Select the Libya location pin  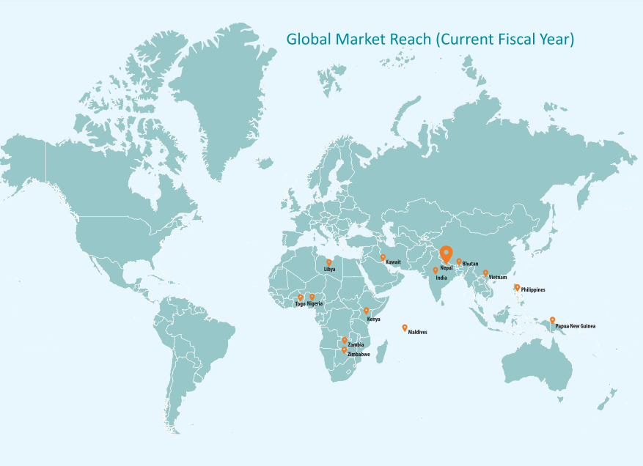(x=328, y=262)
